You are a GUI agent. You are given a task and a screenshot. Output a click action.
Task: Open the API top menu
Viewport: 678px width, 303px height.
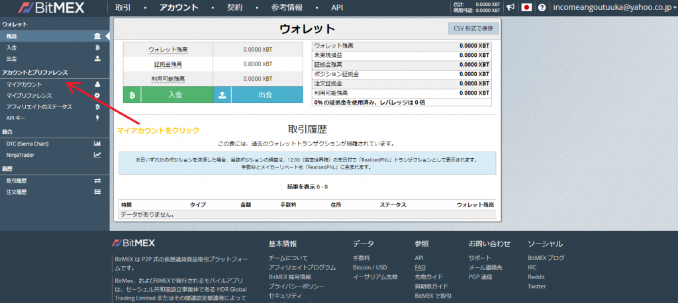point(338,7)
